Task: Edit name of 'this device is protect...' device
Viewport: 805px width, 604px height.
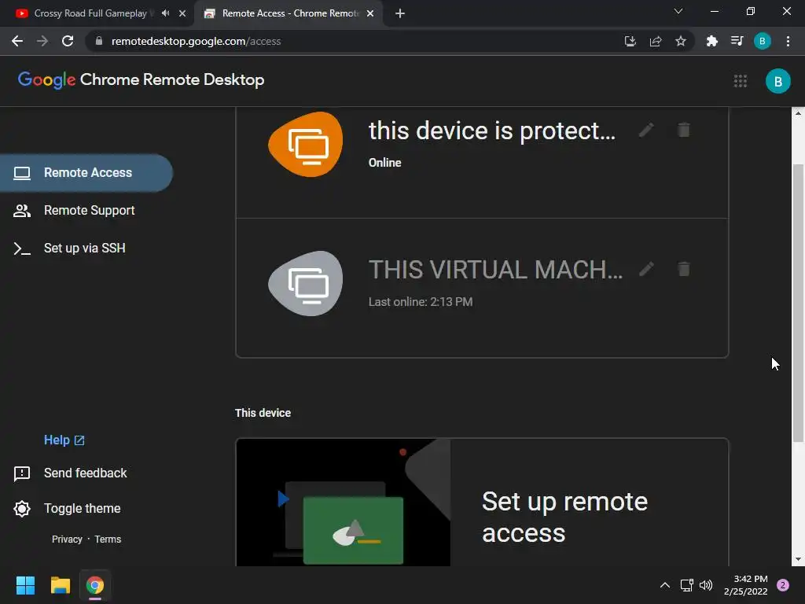Action: [646, 130]
